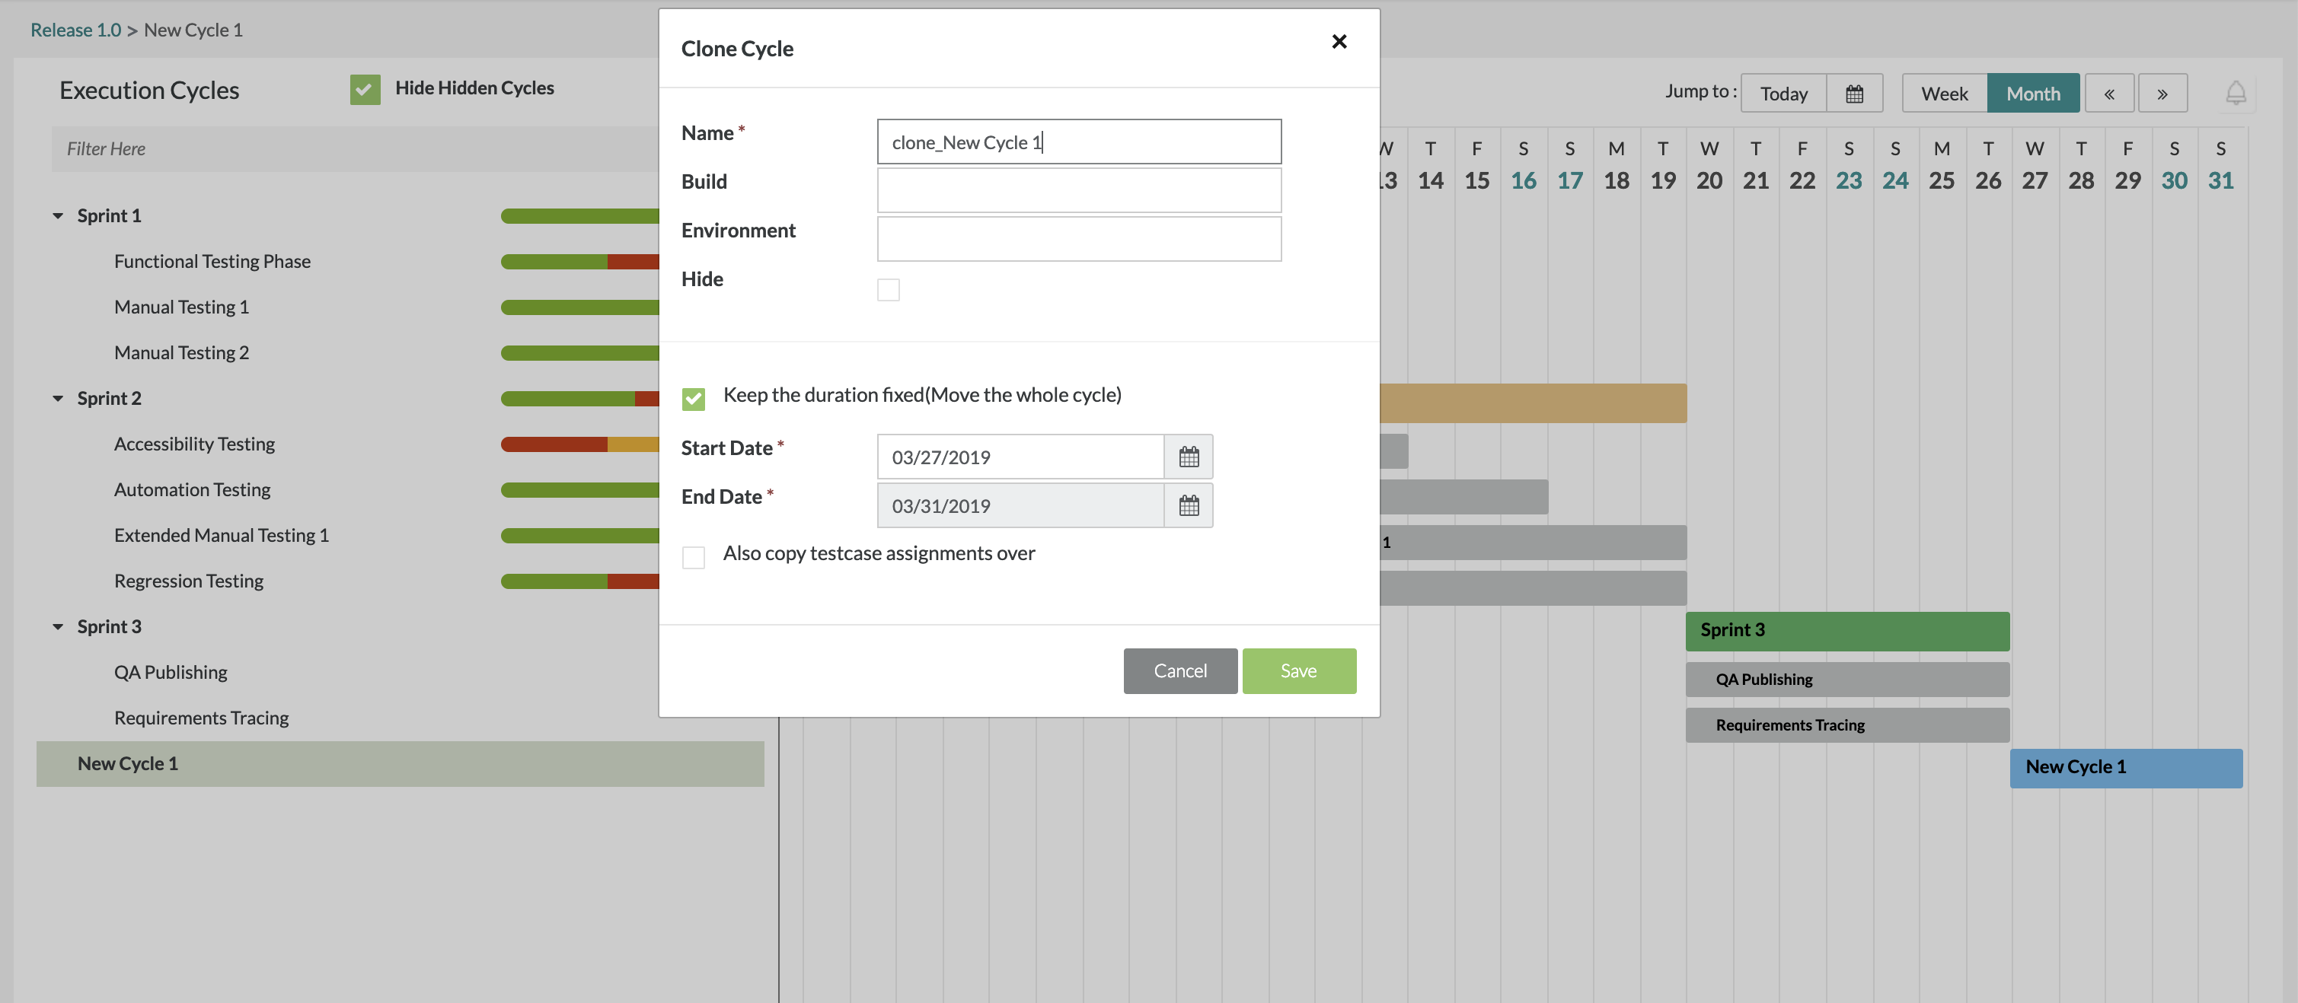Click the notification bell icon
2298x1003 pixels.
[x=2235, y=93]
